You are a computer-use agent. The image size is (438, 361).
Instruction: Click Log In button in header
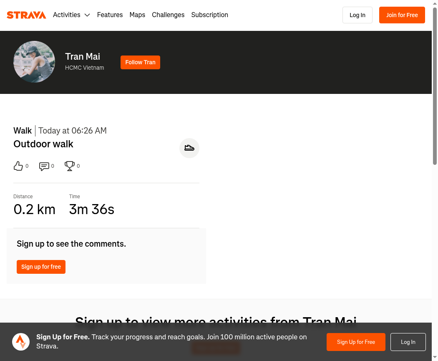357,15
